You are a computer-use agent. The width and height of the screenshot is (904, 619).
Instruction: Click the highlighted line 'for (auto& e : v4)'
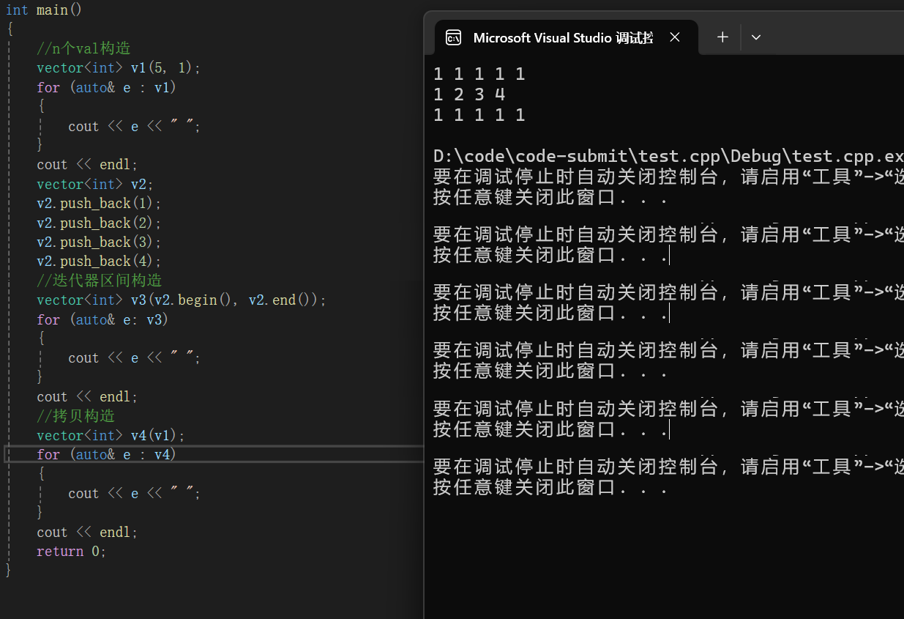click(x=107, y=455)
